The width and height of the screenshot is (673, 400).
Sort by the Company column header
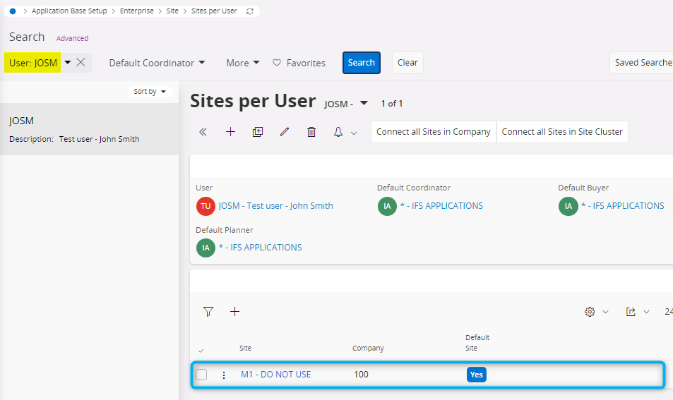(368, 348)
